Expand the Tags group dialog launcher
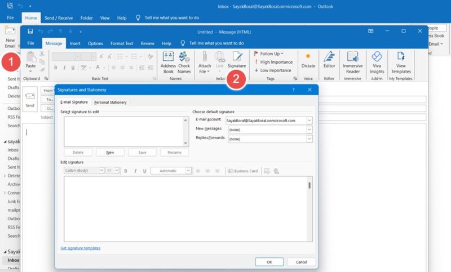Image resolution: width=451 pixels, height=272 pixels. (295, 78)
